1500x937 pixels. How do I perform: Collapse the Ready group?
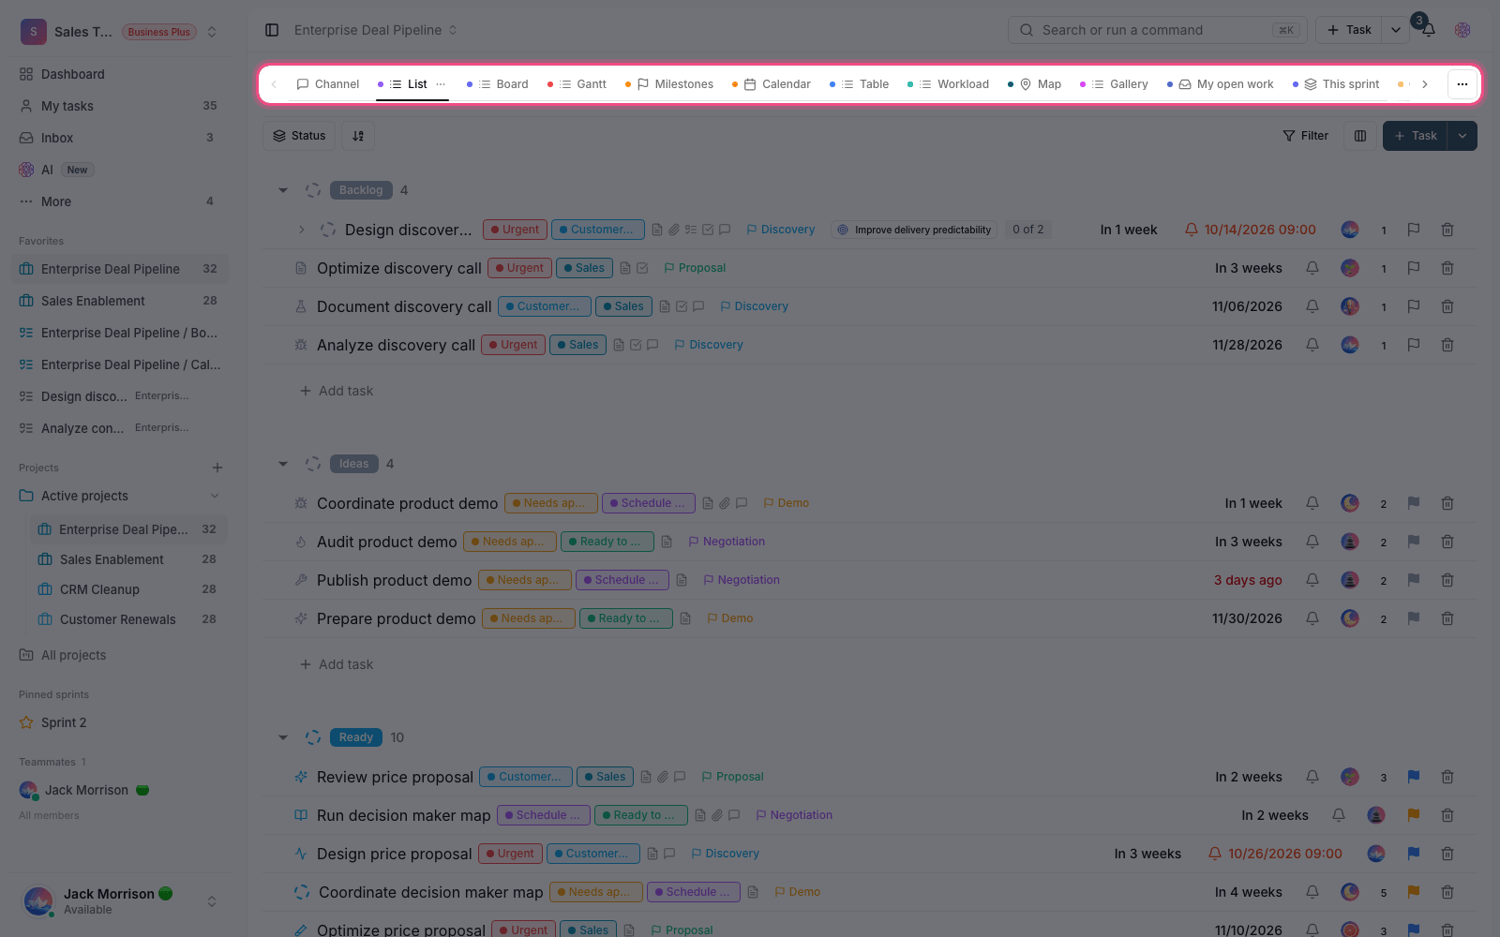[x=283, y=737]
